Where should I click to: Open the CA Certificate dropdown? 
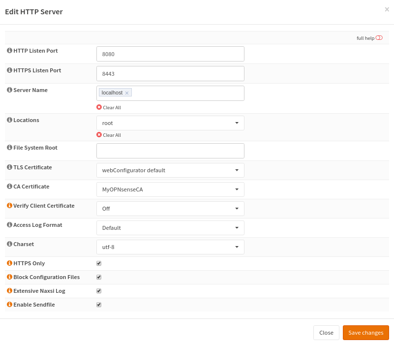click(x=238, y=189)
